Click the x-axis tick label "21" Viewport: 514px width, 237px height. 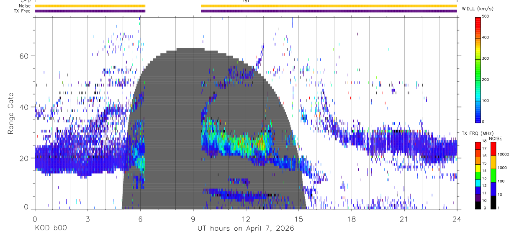(x=404, y=219)
